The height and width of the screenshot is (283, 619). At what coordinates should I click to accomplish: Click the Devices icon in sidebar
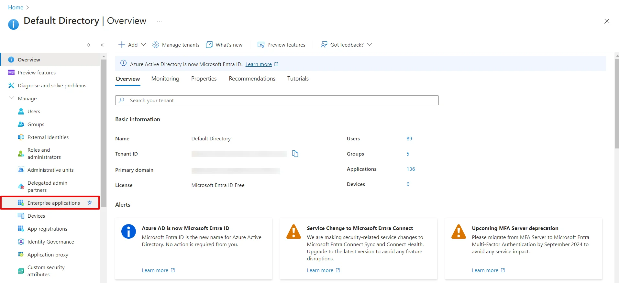(x=21, y=216)
